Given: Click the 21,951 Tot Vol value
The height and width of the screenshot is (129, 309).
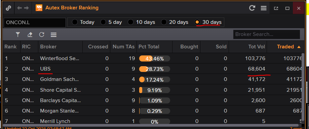Looking at the screenshot, I should click(257, 90).
